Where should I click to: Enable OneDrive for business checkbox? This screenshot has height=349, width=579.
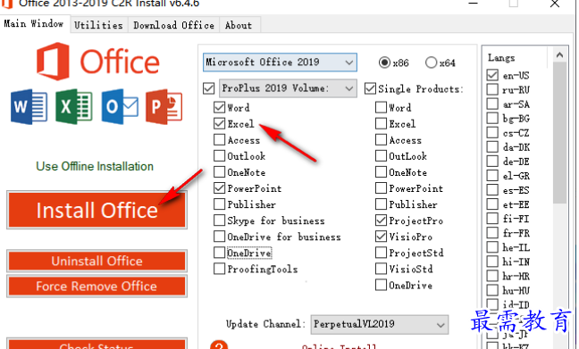219,237
